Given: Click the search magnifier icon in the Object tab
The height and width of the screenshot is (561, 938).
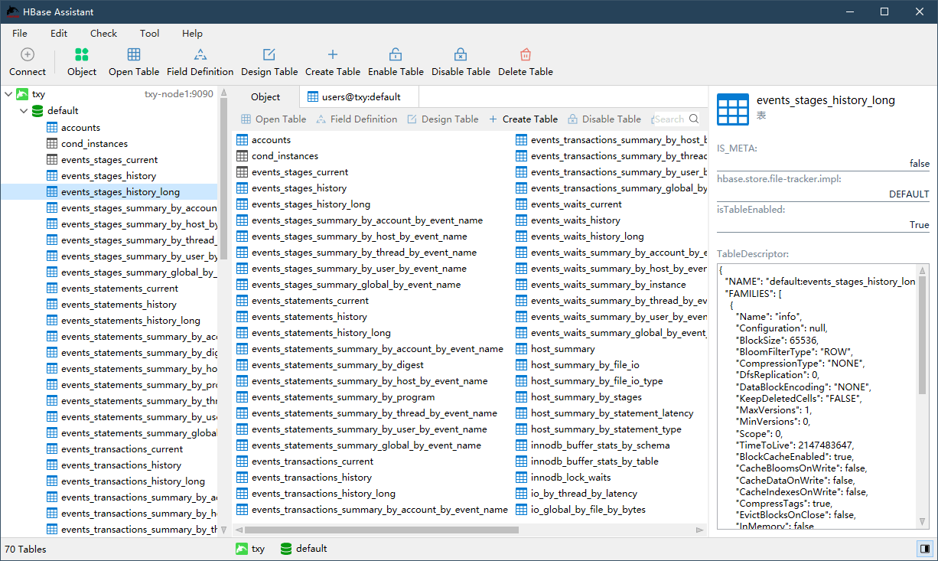Looking at the screenshot, I should [x=694, y=119].
